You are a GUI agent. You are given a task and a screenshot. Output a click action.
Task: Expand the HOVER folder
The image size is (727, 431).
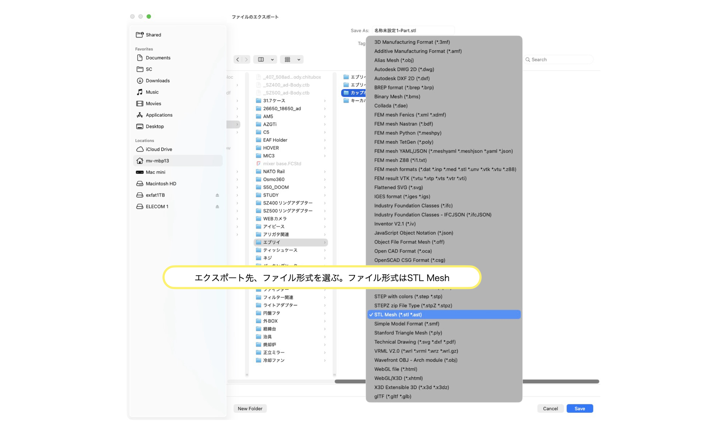coord(324,148)
